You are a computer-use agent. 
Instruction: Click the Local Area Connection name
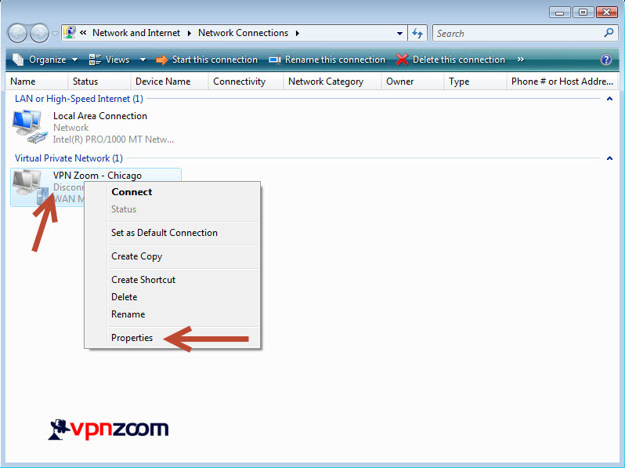(x=100, y=116)
